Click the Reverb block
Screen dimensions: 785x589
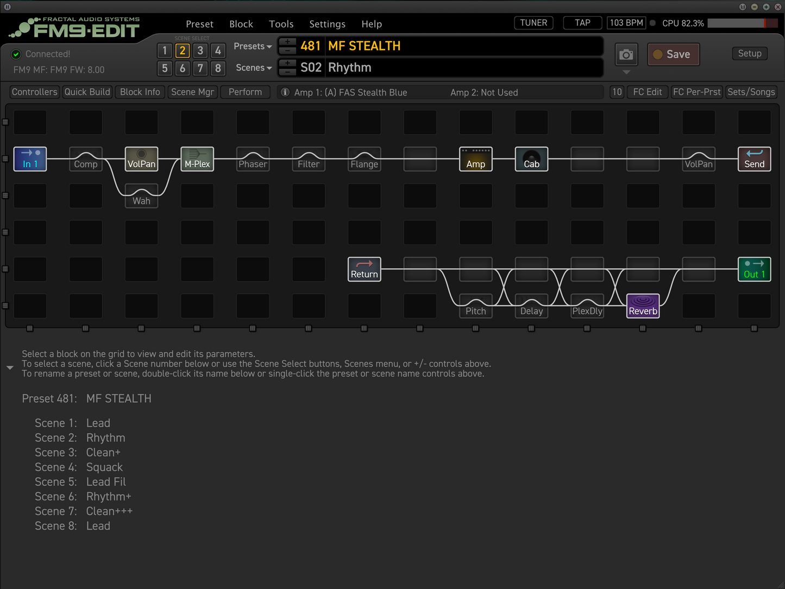click(643, 306)
